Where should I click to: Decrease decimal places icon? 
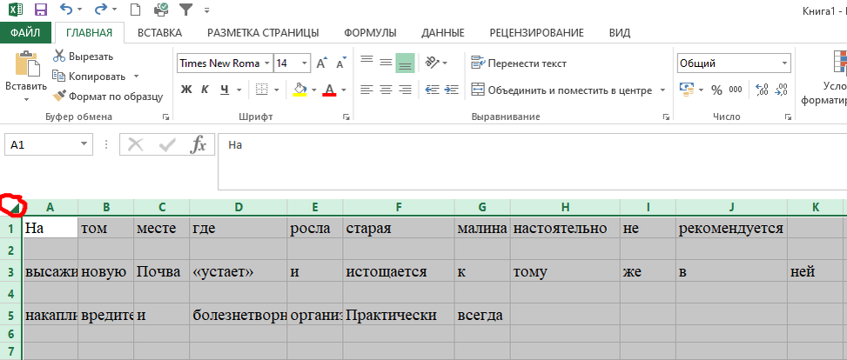click(781, 90)
